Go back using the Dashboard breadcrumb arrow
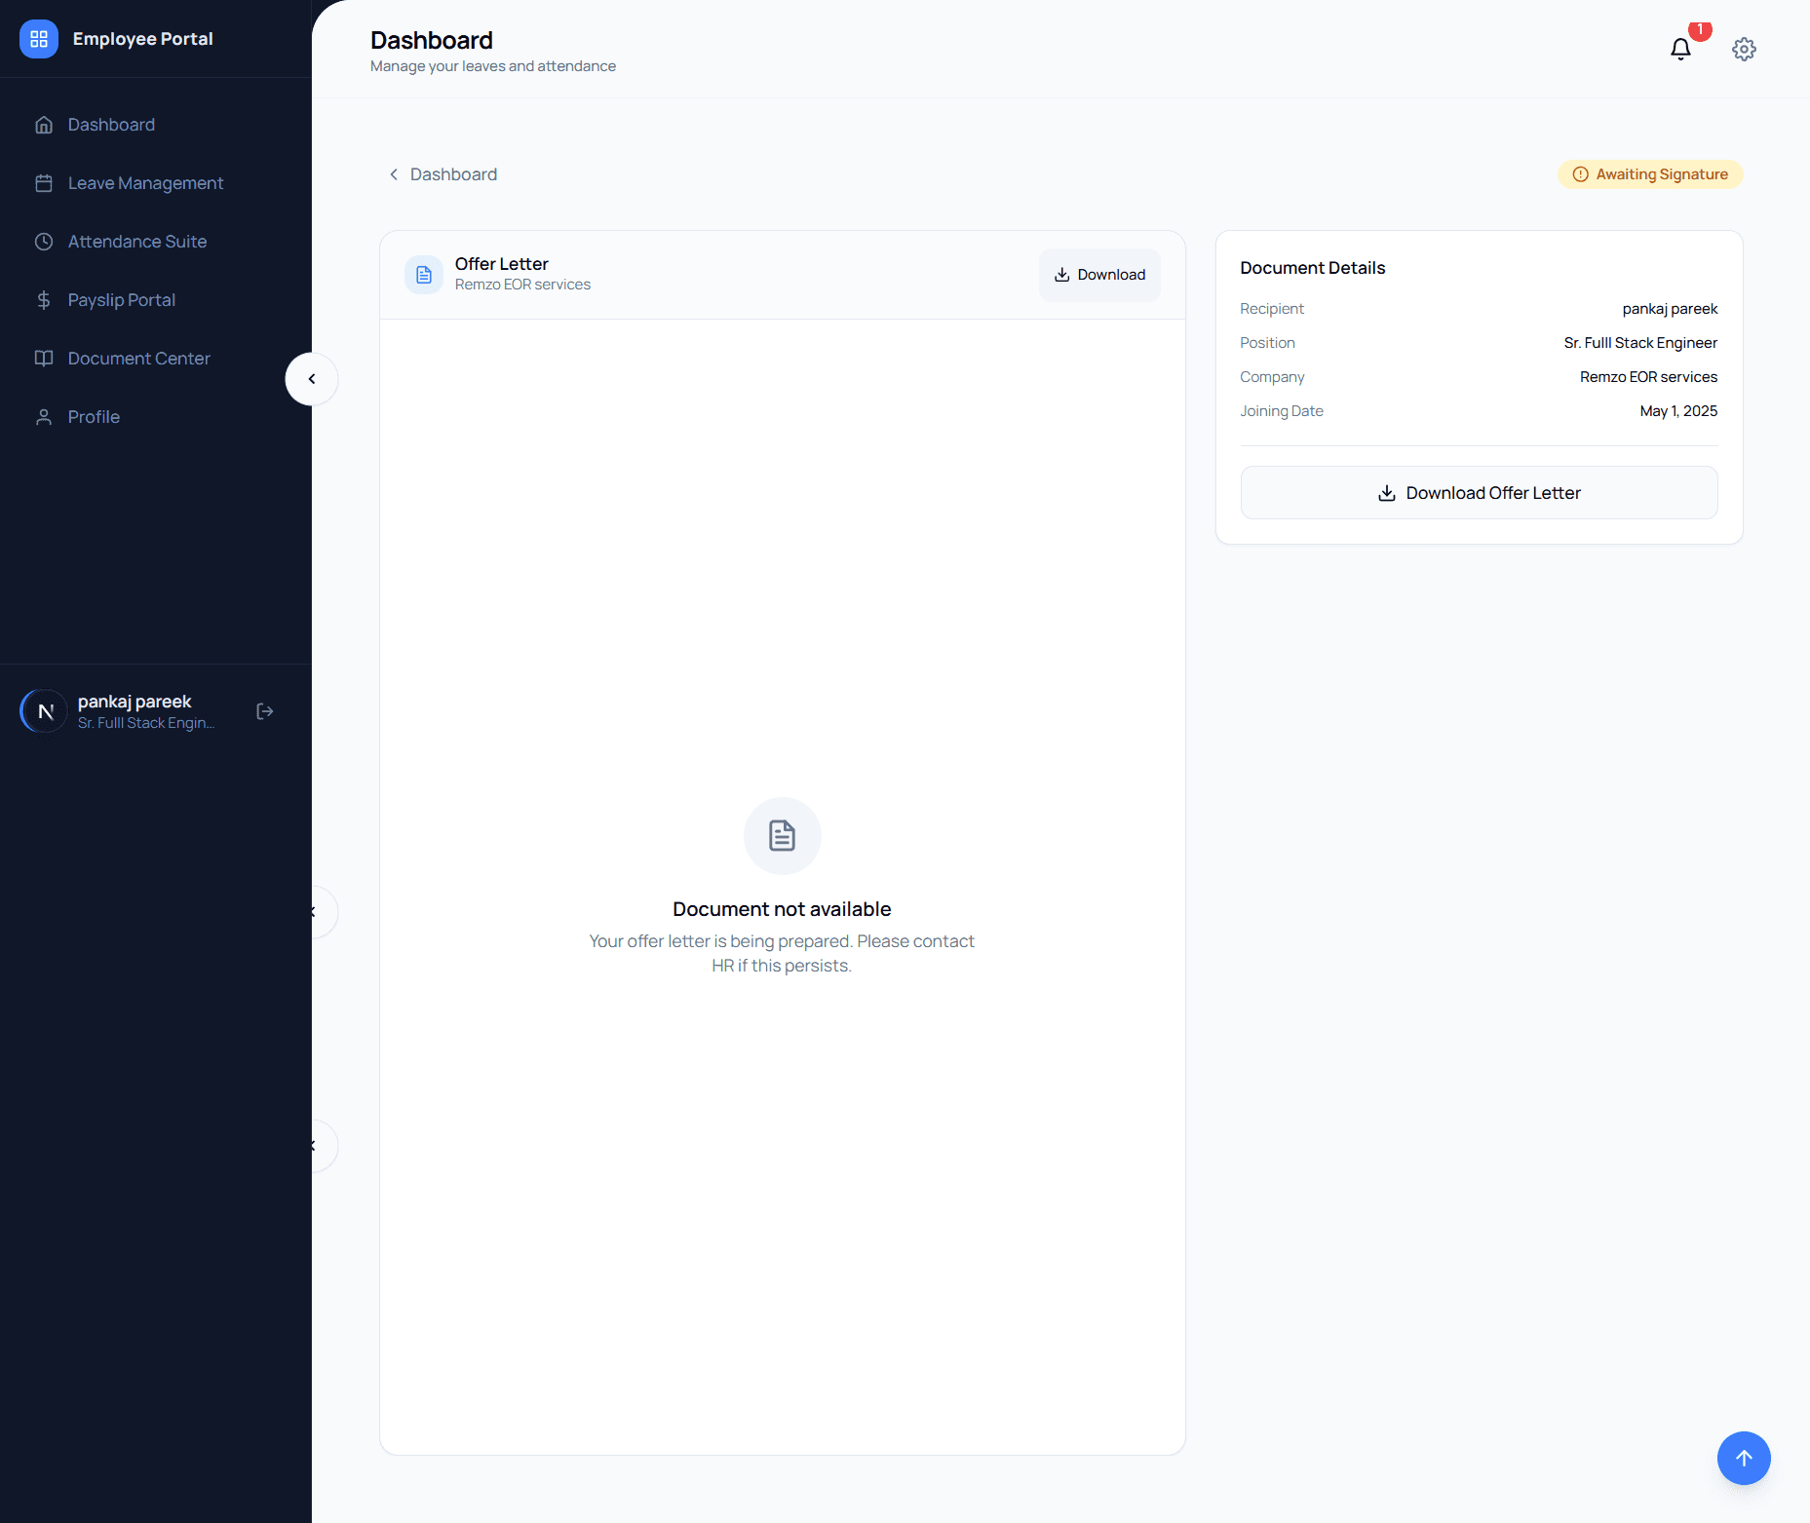This screenshot has width=1810, height=1523. pos(394,174)
